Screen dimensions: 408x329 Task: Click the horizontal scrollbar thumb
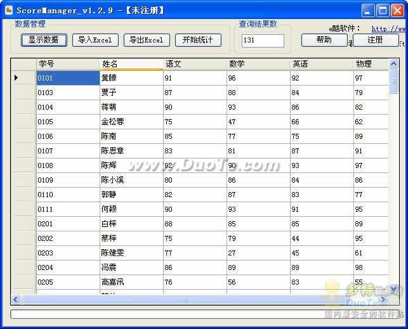coord(185,300)
